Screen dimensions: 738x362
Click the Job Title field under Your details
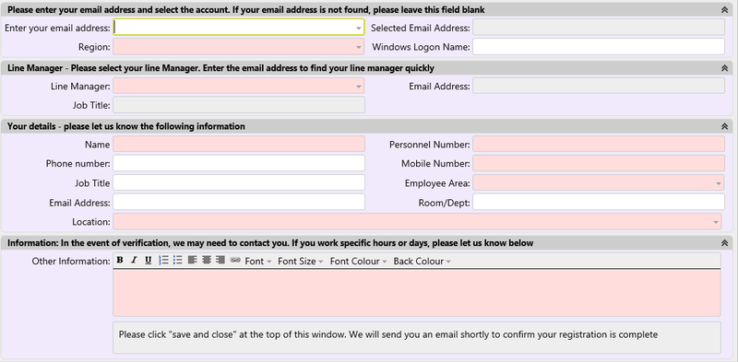239,183
